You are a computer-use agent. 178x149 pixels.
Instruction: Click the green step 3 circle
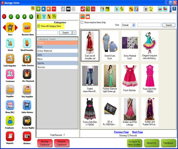(x=18, y=17)
